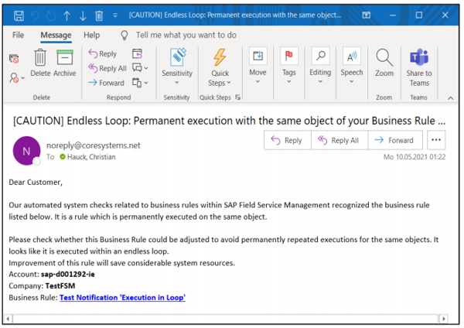464x328 pixels.
Task: Click Forward button in the message header
Action: (395, 140)
